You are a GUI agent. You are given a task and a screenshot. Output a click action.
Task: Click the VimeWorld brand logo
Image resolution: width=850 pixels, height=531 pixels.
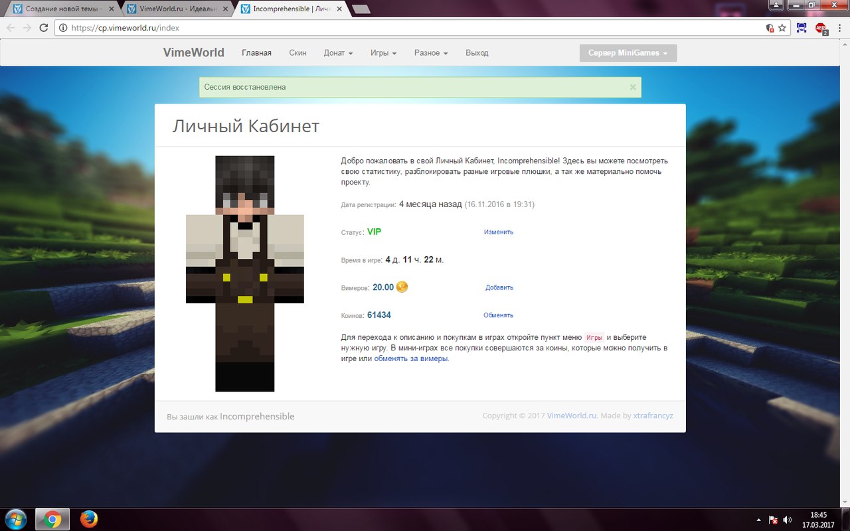194,52
